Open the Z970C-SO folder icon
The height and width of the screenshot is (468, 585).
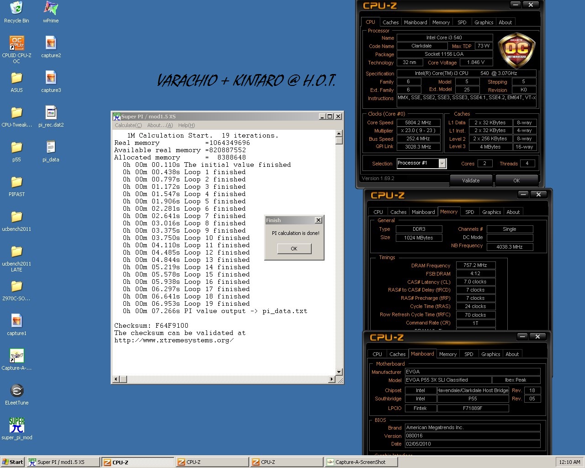pyautogui.click(x=16, y=290)
